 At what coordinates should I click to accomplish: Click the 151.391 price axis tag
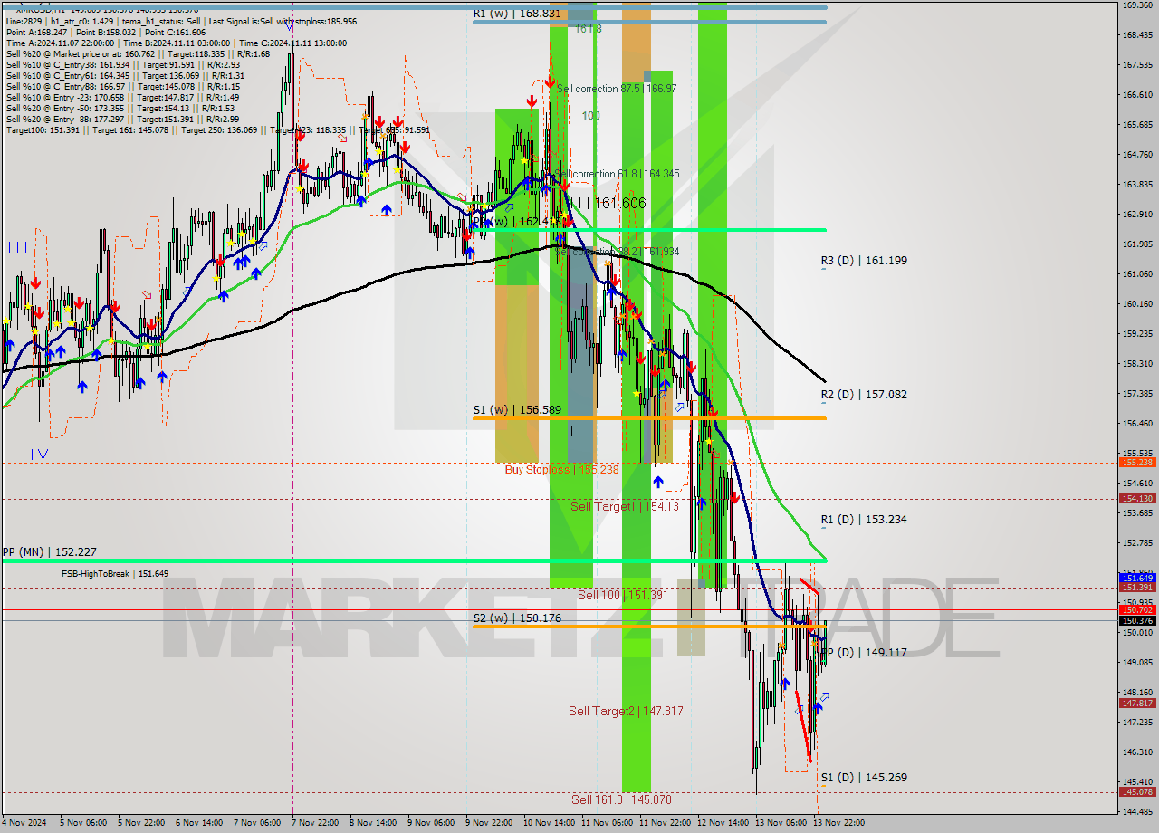[x=1137, y=587]
